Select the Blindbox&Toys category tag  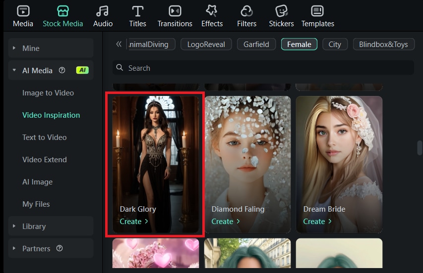point(383,44)
